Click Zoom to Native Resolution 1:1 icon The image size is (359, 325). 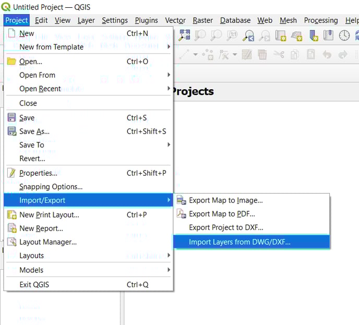click(x=232, y=35)
